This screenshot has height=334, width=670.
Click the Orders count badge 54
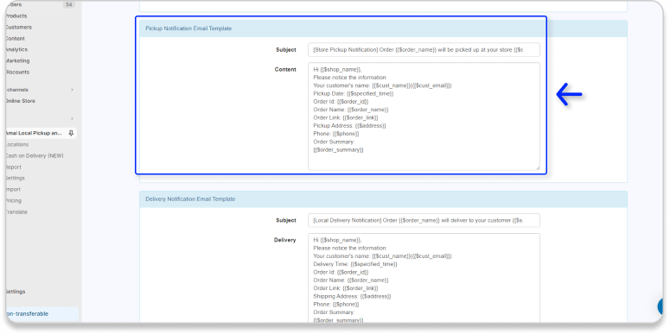coord(68,4)
